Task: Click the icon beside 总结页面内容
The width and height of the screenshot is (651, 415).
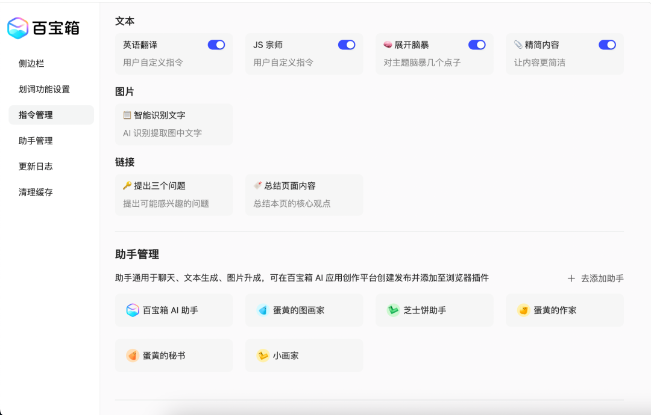Action: click(257, 186)
